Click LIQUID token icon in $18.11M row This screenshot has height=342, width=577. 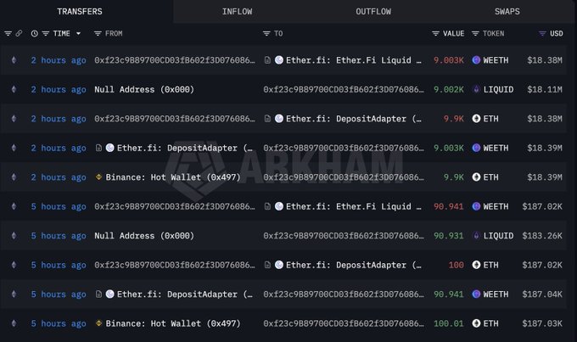pyautogui.click(x=476, y=89)
